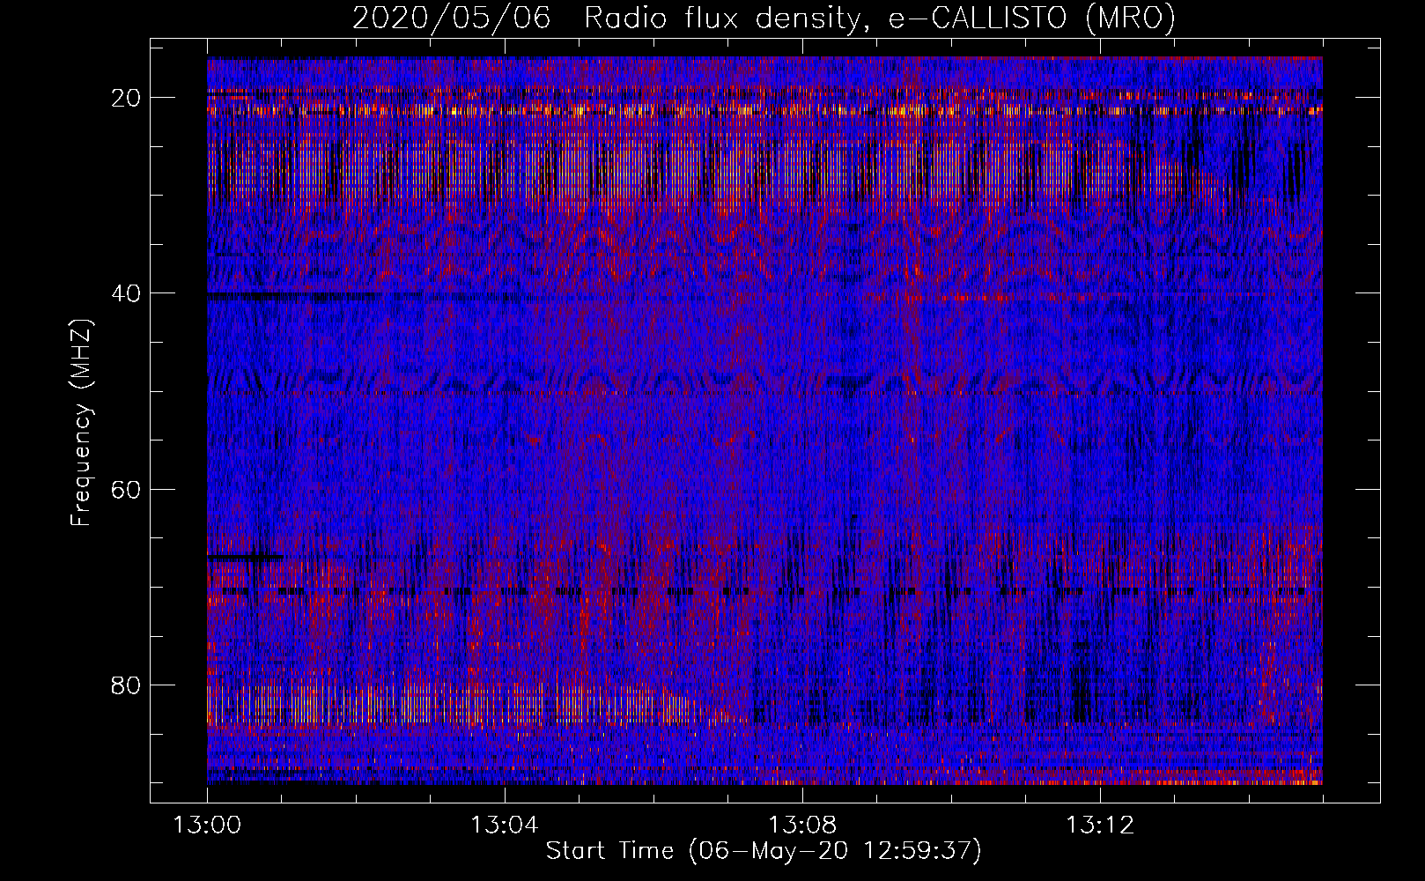This screenshot has height=881, width=1425.
Task: Click the '13:04' time tick label
Action: click(x=505, y=825)
